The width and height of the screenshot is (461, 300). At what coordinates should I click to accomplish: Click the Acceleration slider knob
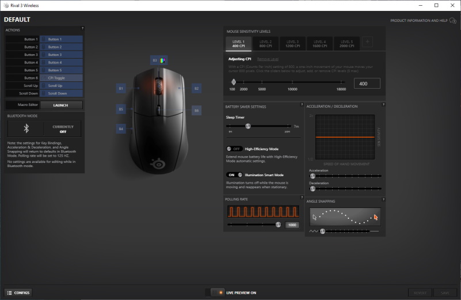[313, 176]
